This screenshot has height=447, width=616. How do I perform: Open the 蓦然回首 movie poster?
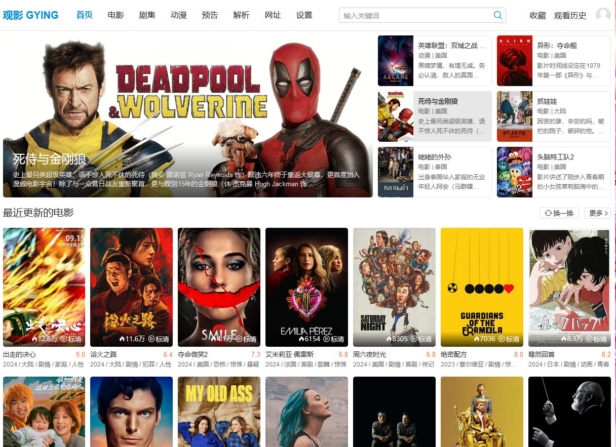click(x=569, y=287)
